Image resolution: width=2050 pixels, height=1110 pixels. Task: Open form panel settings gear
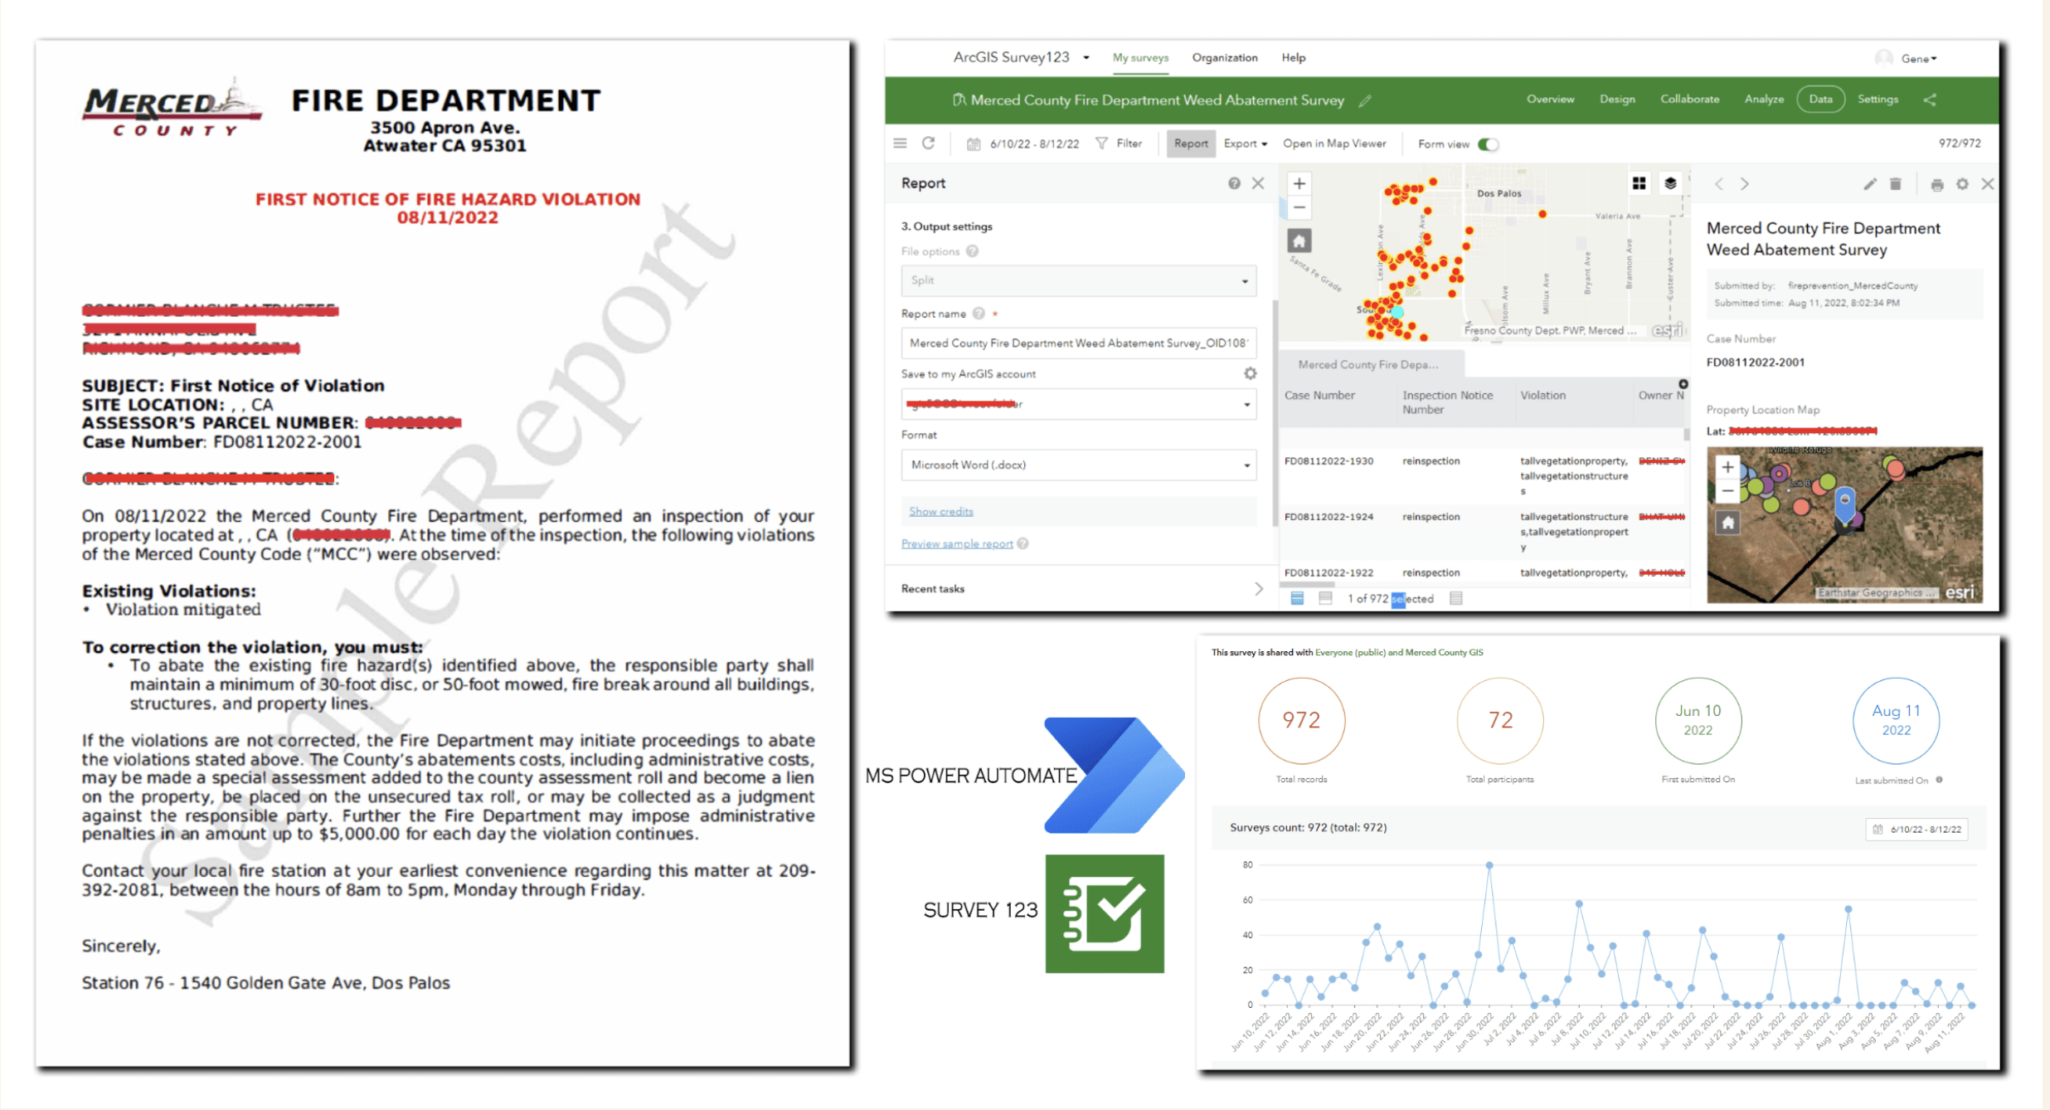pos(1962,184)
